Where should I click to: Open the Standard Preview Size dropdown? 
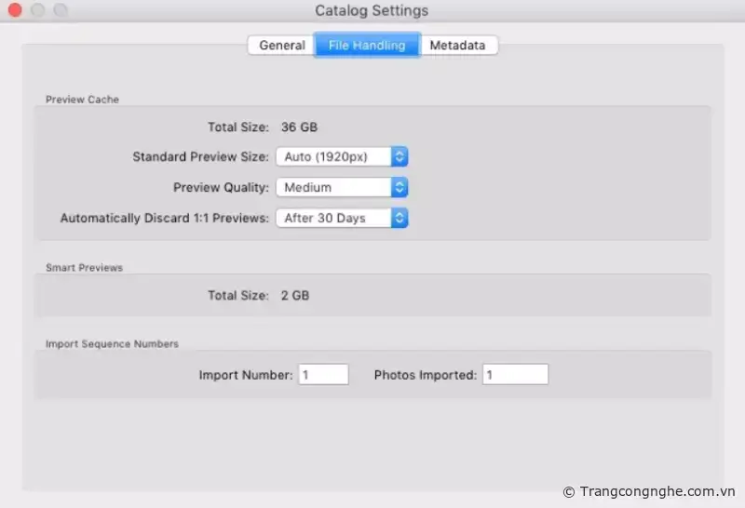pos(342,157)
